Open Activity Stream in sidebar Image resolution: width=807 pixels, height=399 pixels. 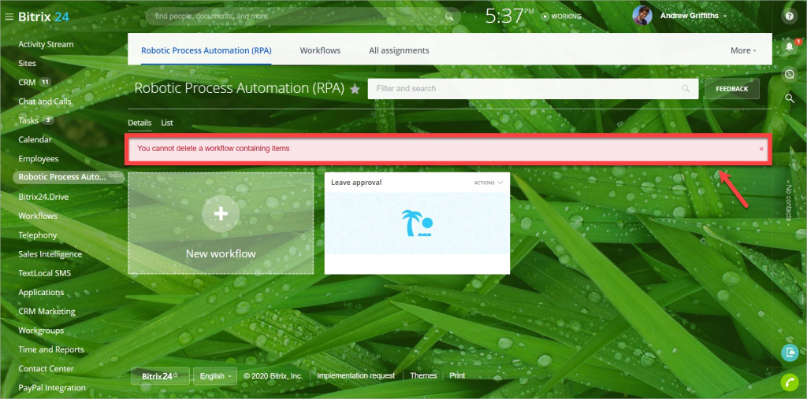[x=46, y=44]
